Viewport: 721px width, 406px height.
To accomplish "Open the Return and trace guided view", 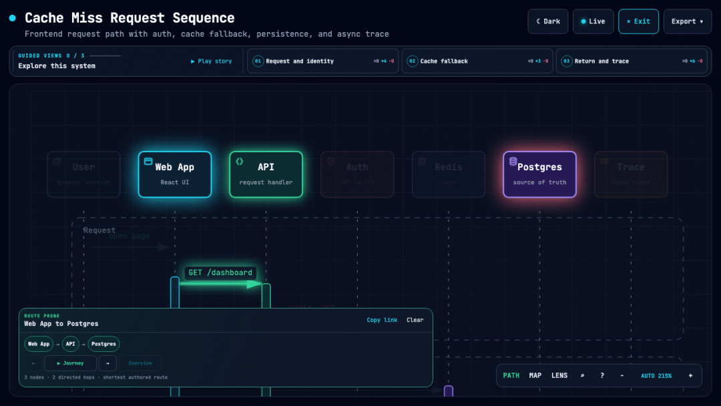I will (632, 61).
